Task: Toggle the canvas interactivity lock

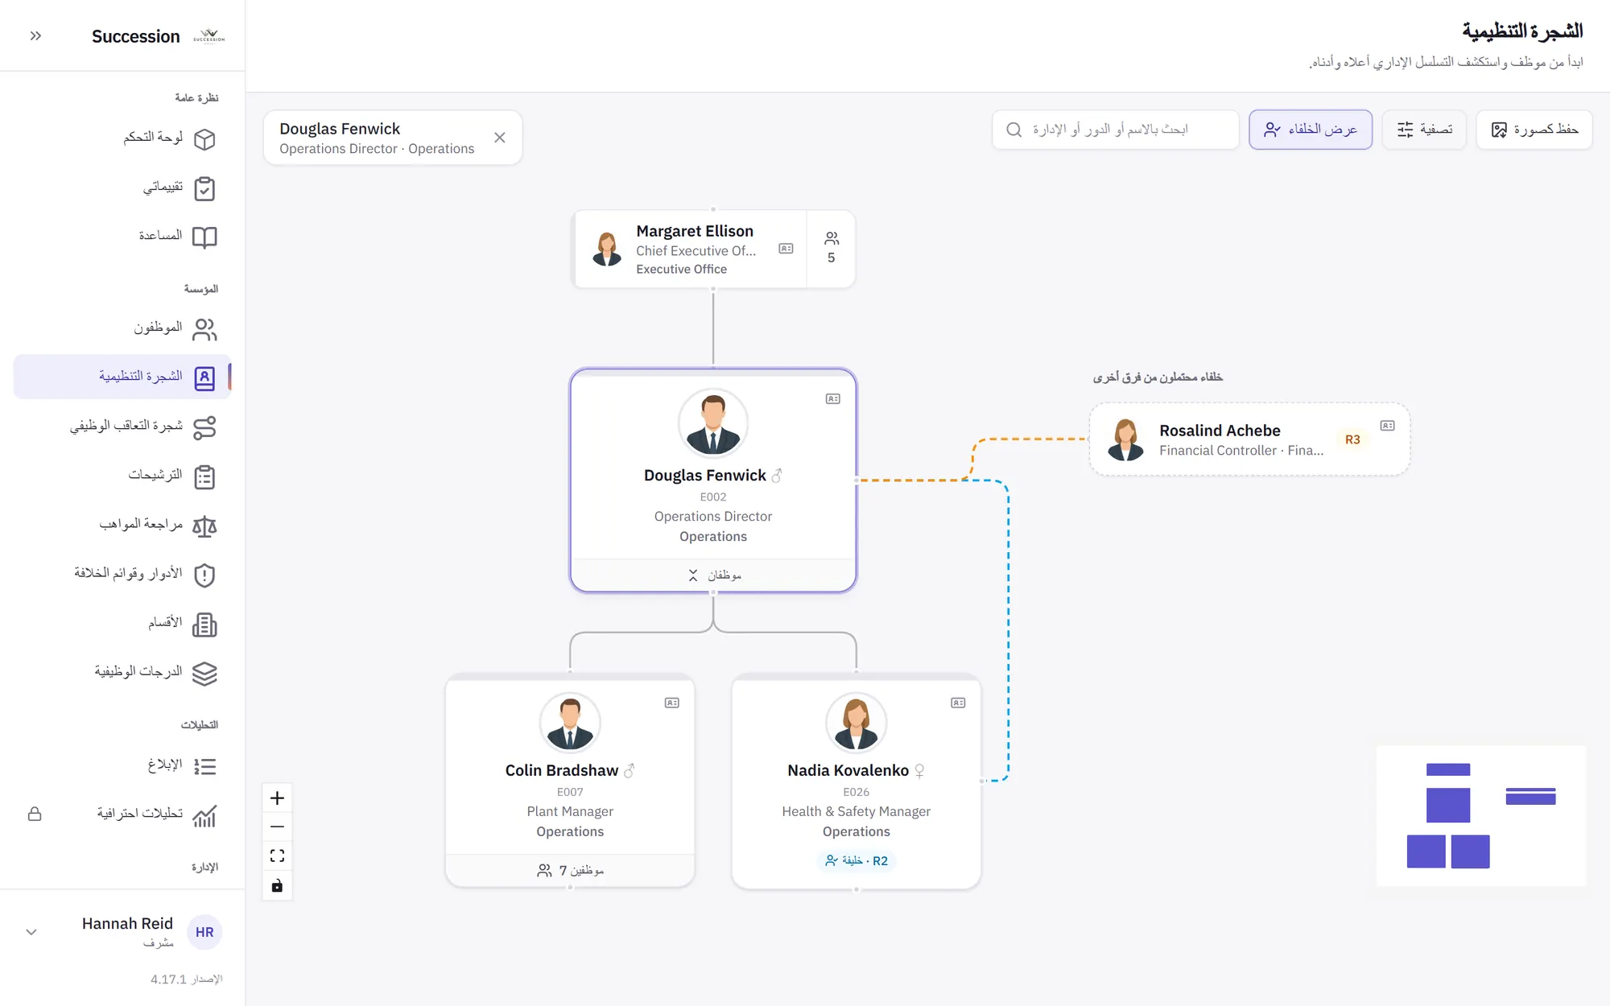Action: click(x=277, y=885)
